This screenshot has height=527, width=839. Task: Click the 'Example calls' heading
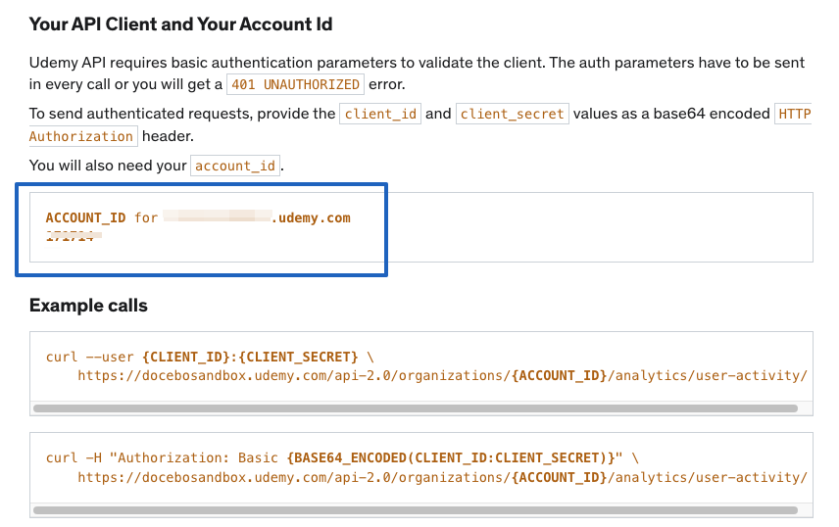click(88, 306)
